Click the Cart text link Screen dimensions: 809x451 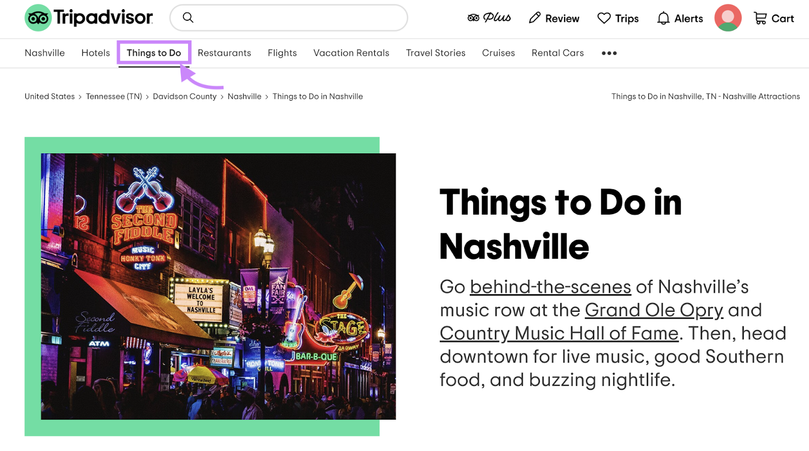(x=783, y=19)
